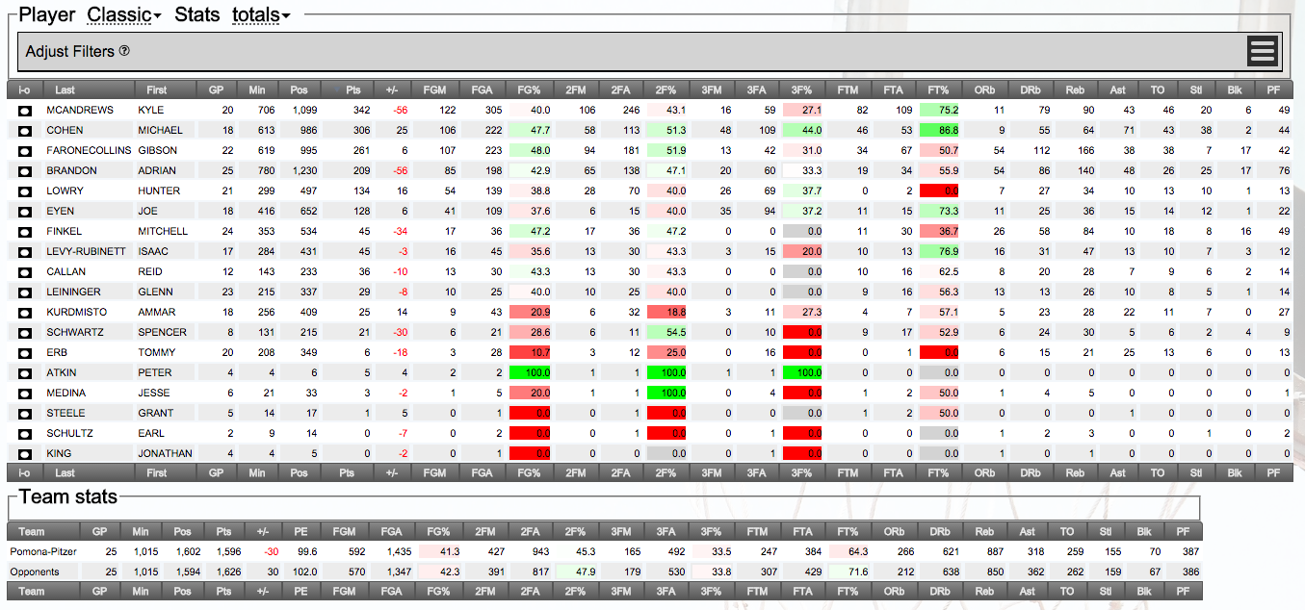Screen dimensions: 1305x610
Task: Click first name SPENCER
Action: (x=163, y=333)
